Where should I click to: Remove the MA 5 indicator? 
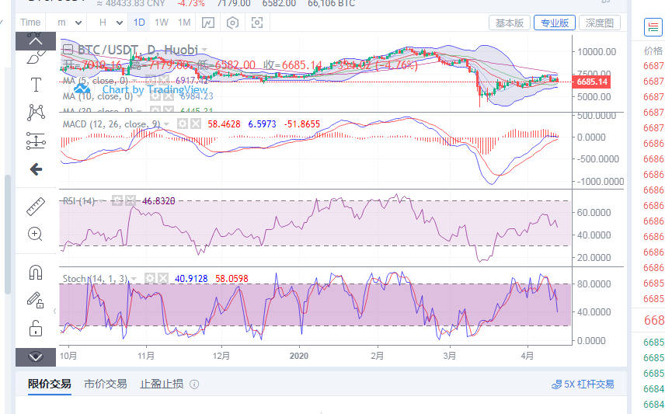pyautogui.click(x=164, y=80)
